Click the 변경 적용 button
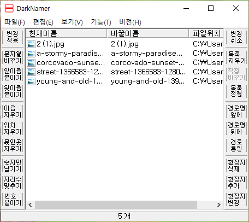Viewport: 249px width, 222px height. point(13,37)
